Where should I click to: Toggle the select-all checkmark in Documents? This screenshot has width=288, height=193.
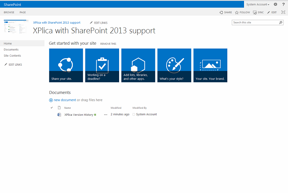click(x=52, y=108)
